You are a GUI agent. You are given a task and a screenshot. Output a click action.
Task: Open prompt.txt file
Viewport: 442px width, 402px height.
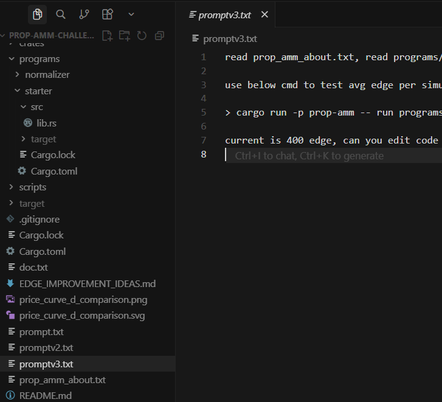coord(41,332)
